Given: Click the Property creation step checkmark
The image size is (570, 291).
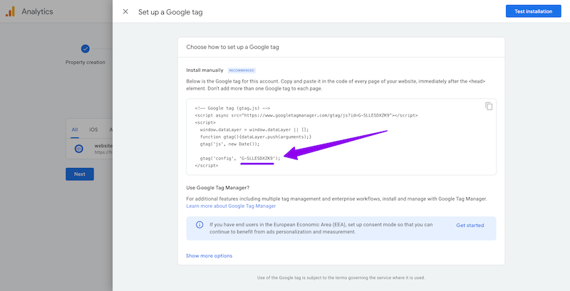Looking at the screenshot, I should [x=85, y=48].
